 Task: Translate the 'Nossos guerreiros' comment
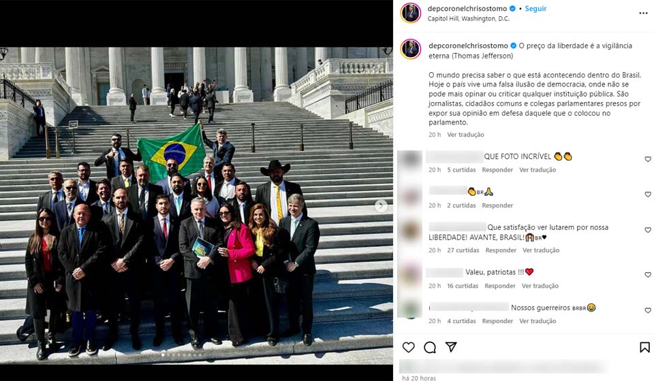tap(538, 321)
